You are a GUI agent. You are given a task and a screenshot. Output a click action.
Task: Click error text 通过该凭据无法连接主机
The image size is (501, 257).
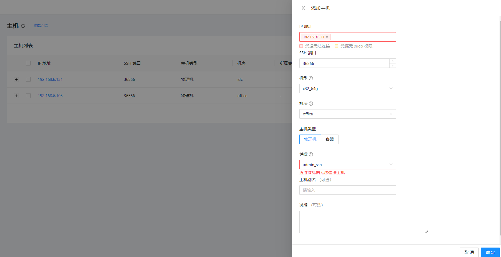point(322,173)
